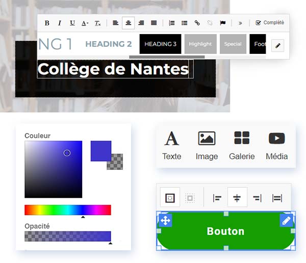
Task: Align the button to the right edge
Action: click(x=257, y=198)
